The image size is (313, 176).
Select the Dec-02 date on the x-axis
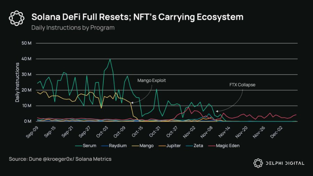coord(277,132)
